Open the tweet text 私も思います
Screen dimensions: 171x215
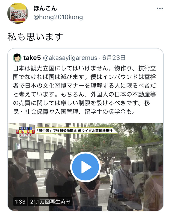[x=35, y=37]
